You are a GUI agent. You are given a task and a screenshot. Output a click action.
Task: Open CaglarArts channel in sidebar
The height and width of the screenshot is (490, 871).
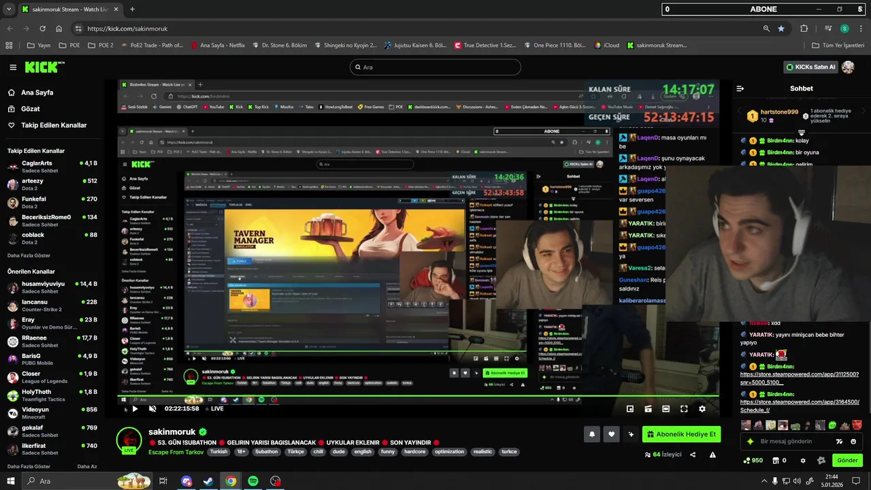53,167
